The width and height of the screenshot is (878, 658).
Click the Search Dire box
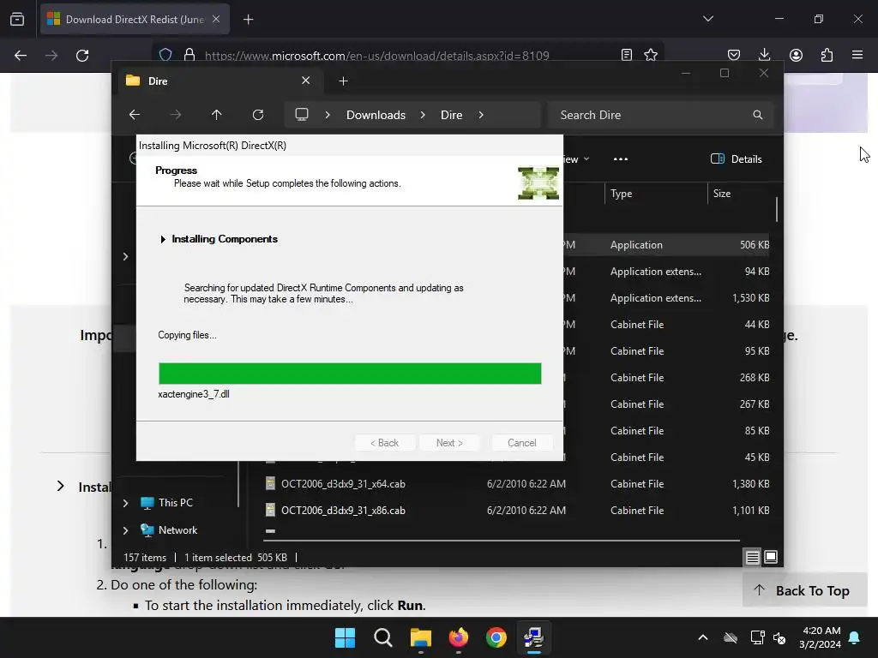[x=661, y=115]
